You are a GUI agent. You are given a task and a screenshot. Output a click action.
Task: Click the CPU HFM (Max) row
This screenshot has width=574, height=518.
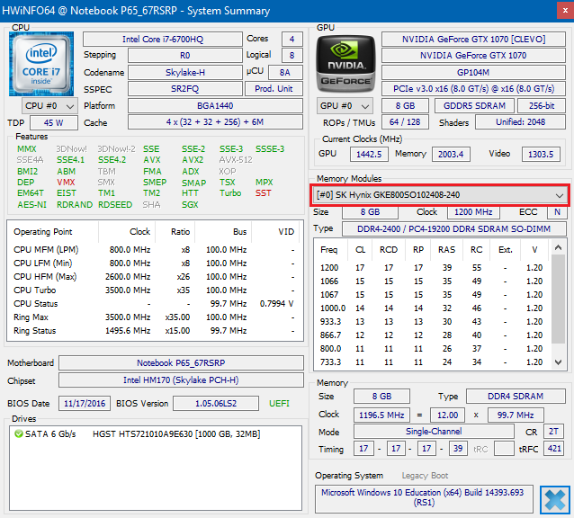154,277
